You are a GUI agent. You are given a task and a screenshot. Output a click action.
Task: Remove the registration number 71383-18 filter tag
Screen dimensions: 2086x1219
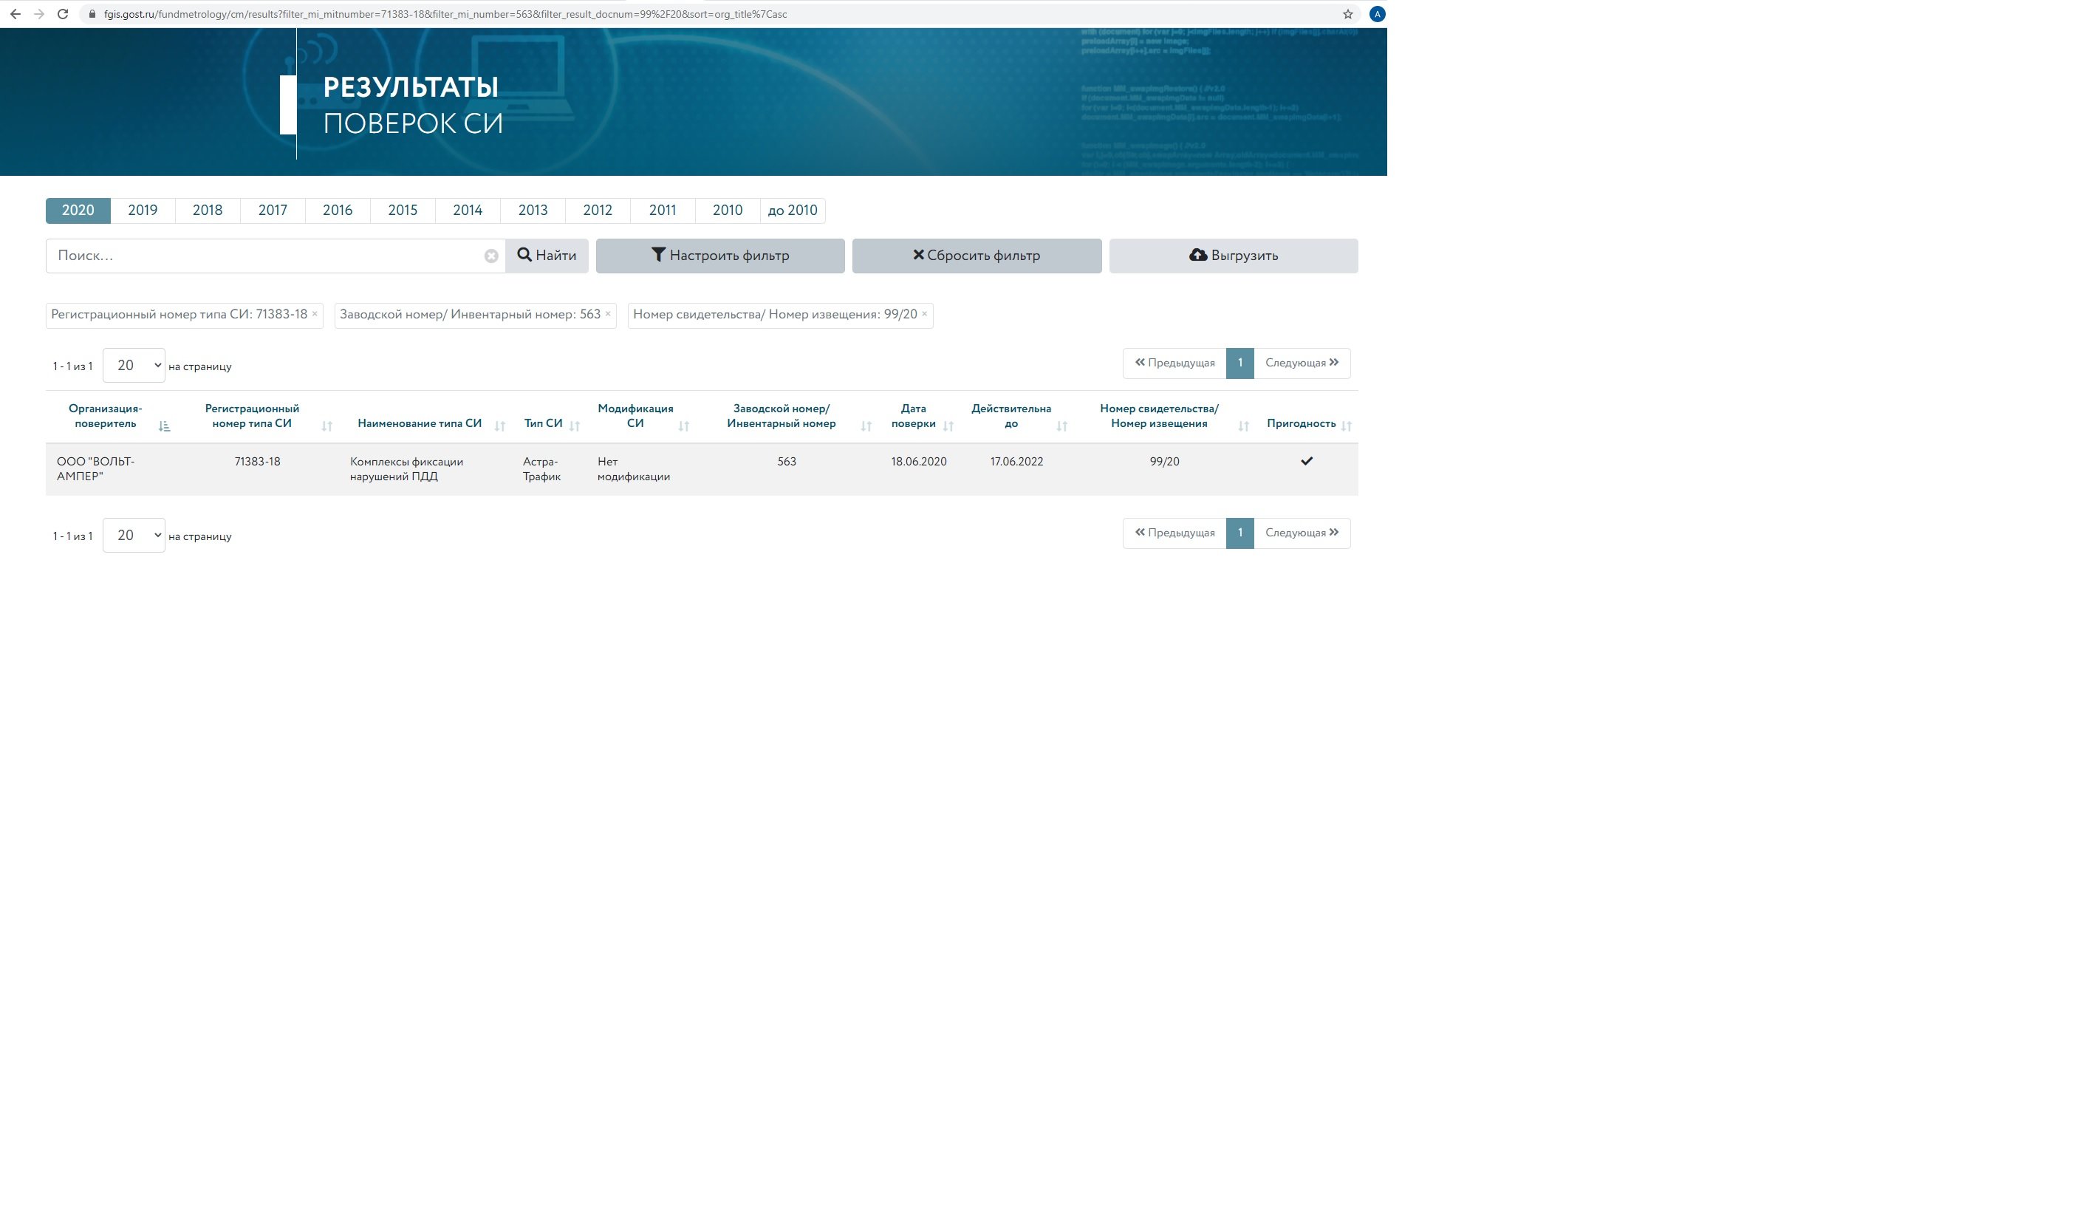(x=315, y=314)
